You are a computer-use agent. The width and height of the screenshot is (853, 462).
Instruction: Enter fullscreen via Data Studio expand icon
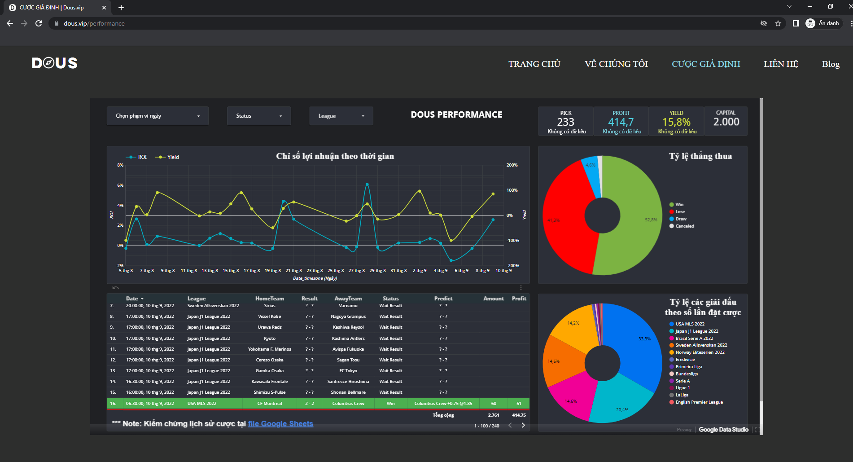(757, 430)
